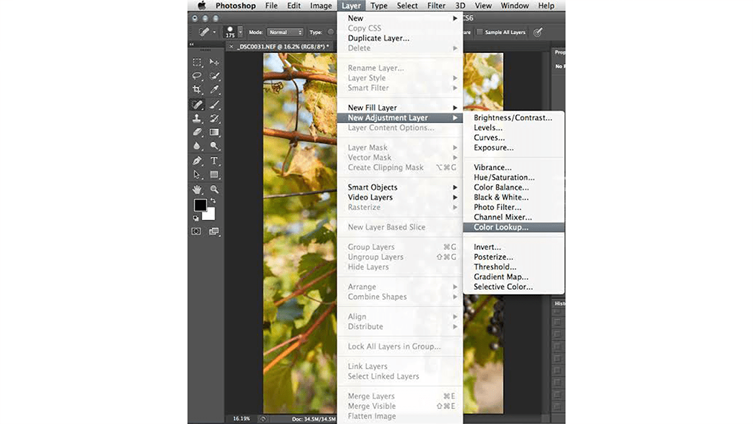Choose Brightness/Contrast adjustment

(514, 117)
